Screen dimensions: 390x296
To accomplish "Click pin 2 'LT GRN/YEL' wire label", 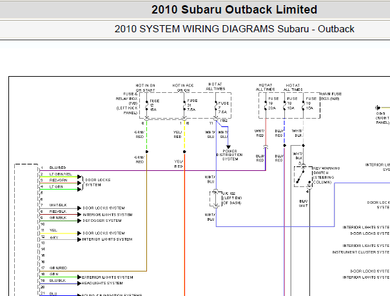I will pos(61,174).
